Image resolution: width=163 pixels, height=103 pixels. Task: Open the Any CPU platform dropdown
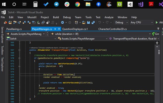pyautogui.click(x=142, y=22)
